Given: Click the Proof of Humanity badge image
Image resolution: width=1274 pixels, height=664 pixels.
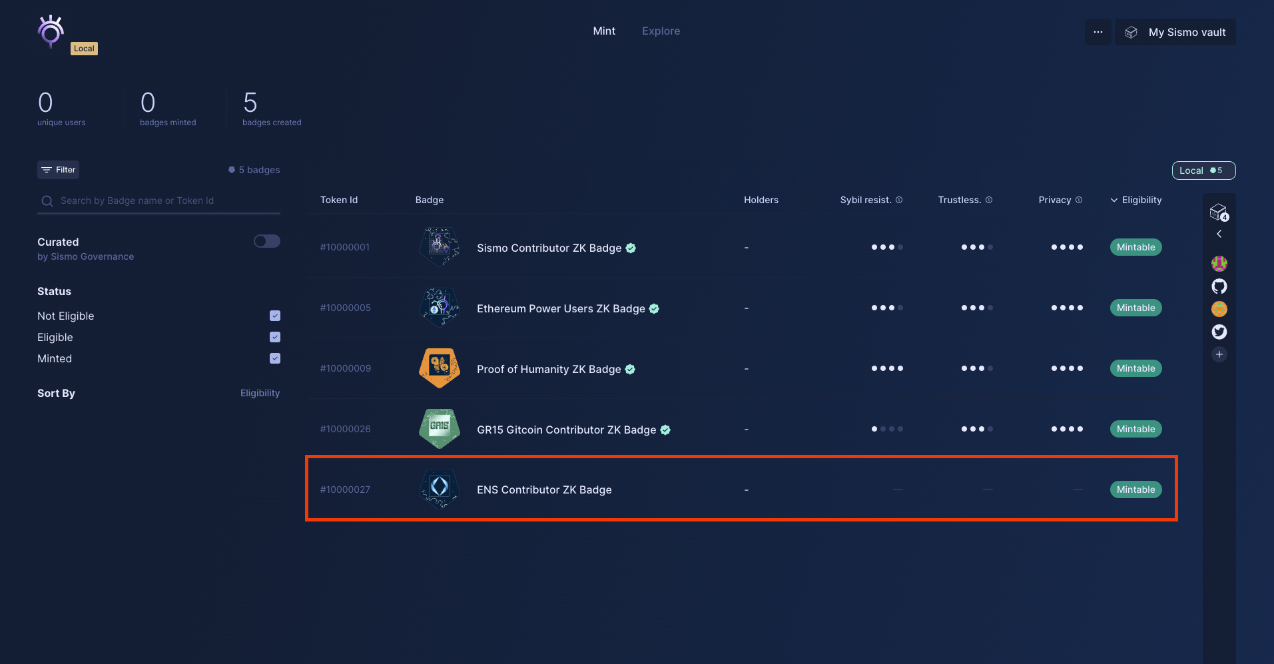Looking at the screenshot, I should (x=440, y=368).
